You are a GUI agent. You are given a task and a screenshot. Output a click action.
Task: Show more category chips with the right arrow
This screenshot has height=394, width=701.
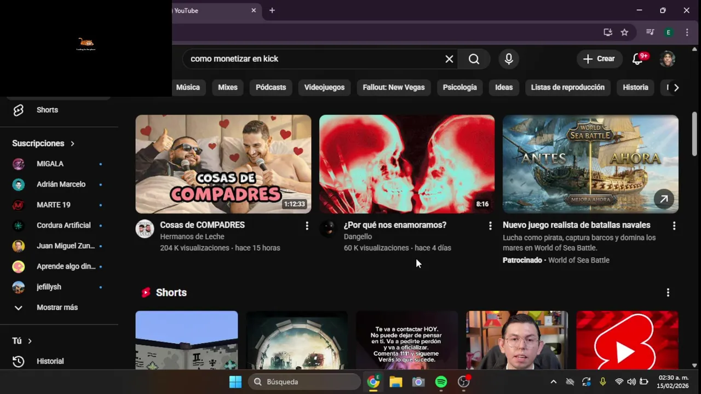(676, 88)
